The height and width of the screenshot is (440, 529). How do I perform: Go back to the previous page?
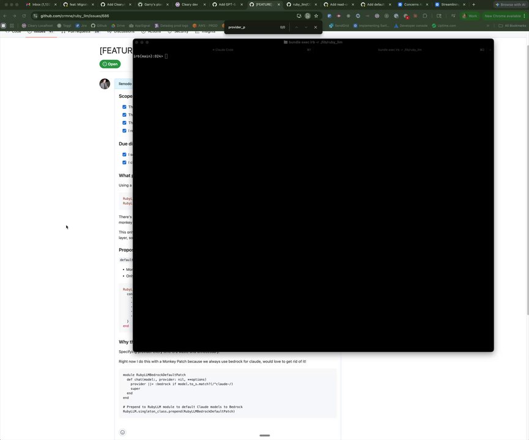click(x=5, y=16)
